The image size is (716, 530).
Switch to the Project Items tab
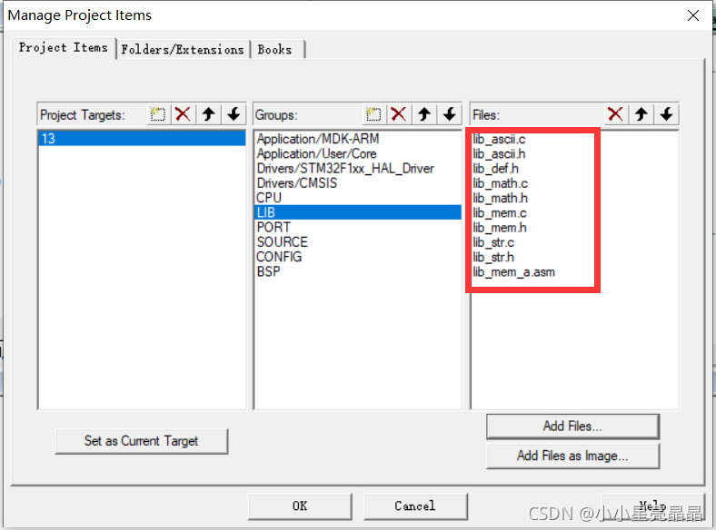click(x=63, y=47)
